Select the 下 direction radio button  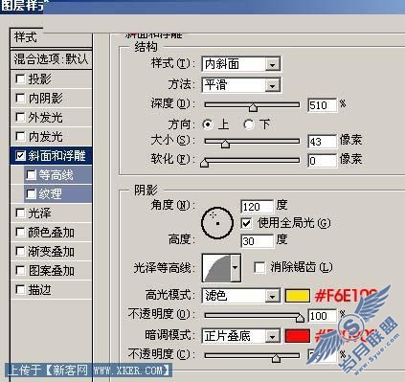click(249, 124)
